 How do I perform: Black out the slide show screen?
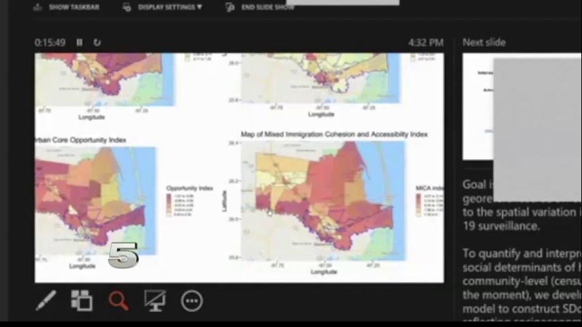pyautogui.click(x=155, y=300)
